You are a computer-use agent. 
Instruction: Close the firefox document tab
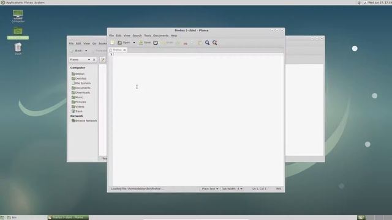point(124,50)
